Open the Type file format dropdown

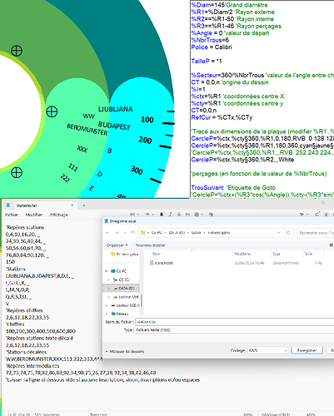[234, 329]
